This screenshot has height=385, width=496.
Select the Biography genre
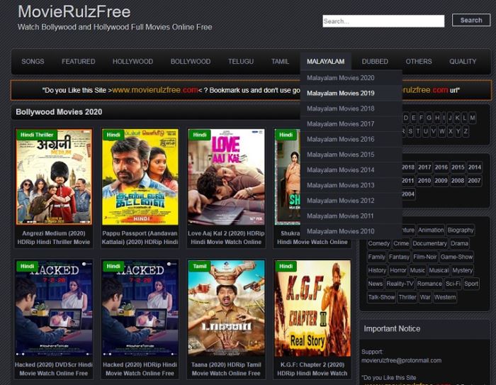[x=461, y=230]
